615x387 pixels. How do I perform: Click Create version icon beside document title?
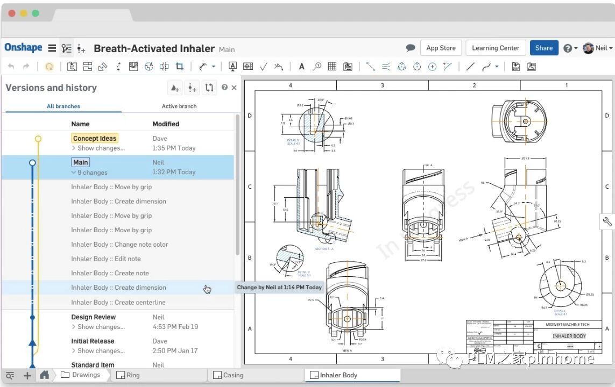tap(81, 48)
